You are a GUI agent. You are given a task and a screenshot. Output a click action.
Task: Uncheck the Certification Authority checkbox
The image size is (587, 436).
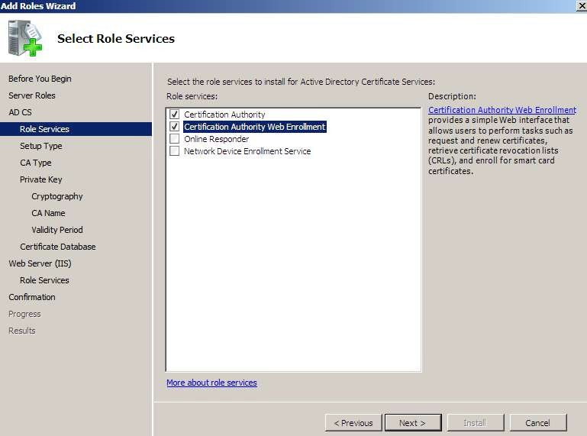tap(175, 114)
